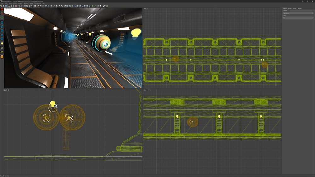Select the light bulb in Left viewport
Viewport: 315px width, 177px height.
[x=53, y=103]
